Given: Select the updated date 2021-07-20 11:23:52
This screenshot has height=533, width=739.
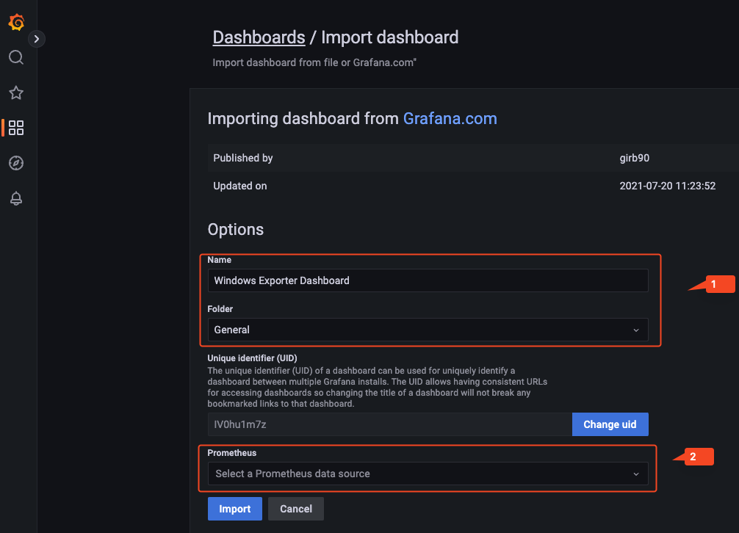Looking at the screenshot, I should [667, 186].
